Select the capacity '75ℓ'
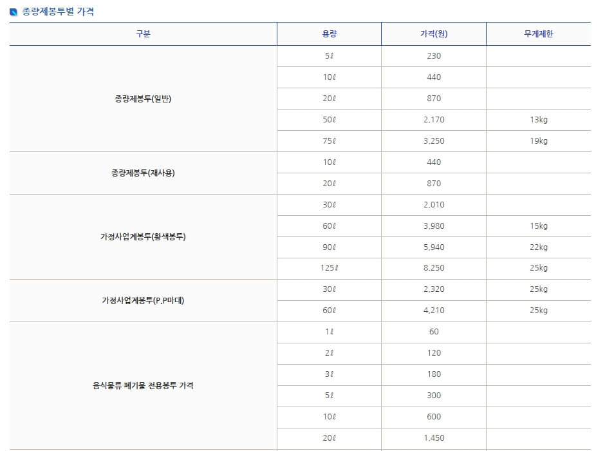 click(329, 141)
